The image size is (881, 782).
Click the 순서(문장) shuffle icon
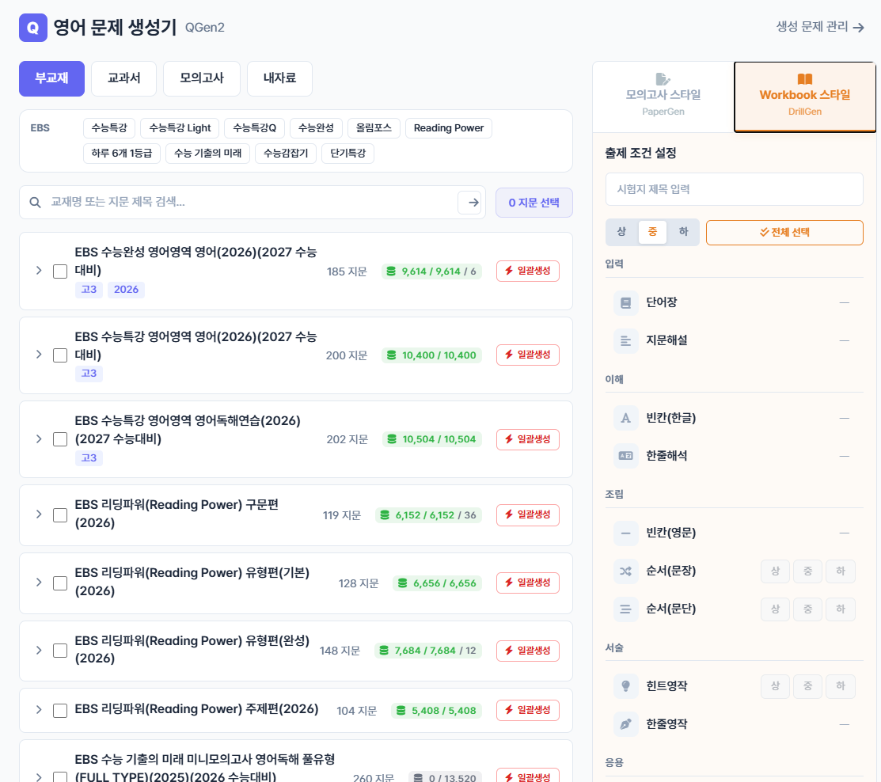625,571
